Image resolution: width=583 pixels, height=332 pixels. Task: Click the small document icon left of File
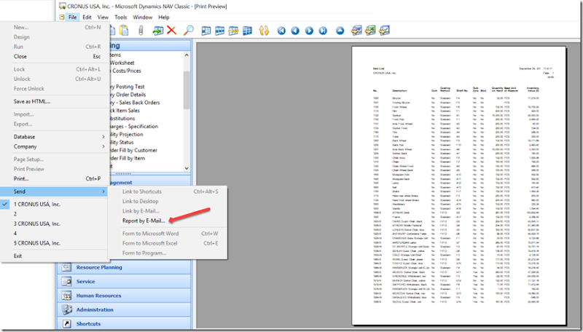click(62, 17)
